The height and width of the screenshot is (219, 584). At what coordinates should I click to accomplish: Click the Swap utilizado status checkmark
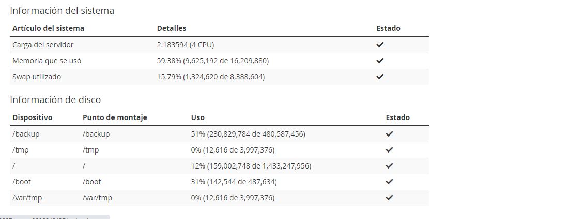tap(380, 77)
